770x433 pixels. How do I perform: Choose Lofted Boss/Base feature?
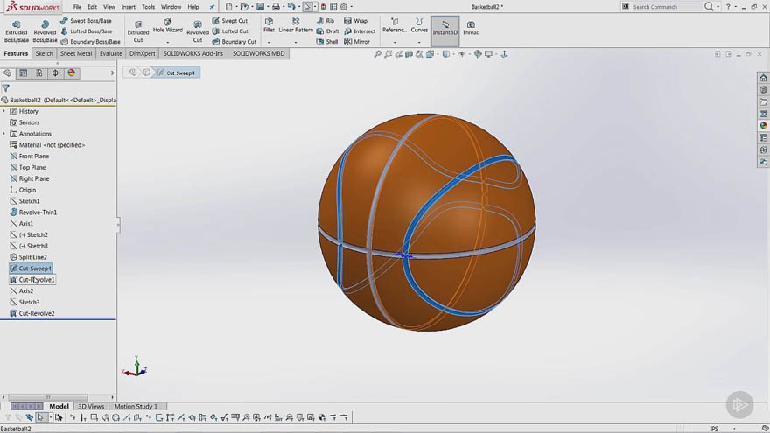coord(87,31)
